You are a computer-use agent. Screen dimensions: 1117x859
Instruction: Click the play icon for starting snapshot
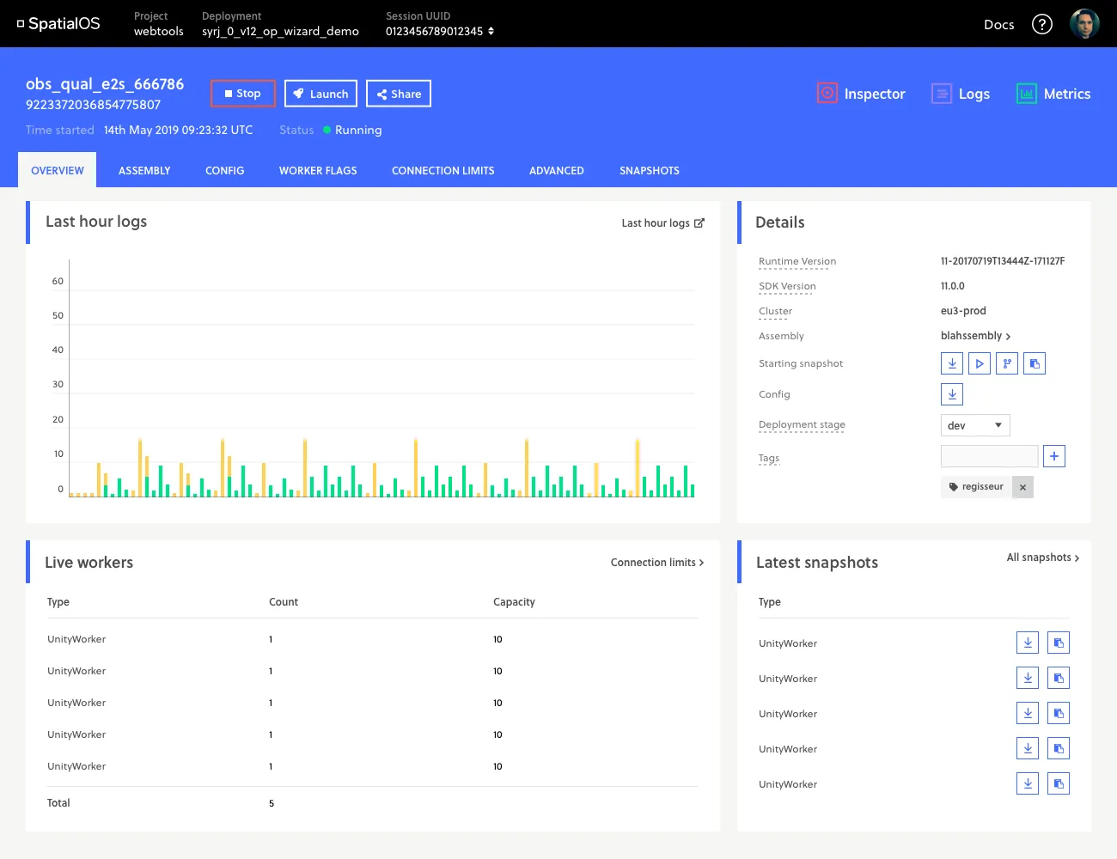pos(980,363)
